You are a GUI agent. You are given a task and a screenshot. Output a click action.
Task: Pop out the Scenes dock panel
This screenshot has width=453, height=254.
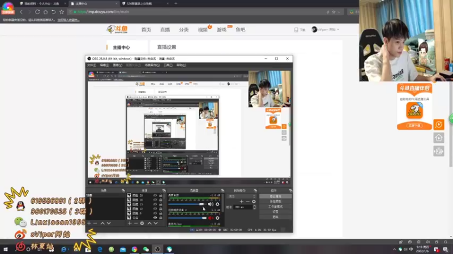click(x=123, y=191)
